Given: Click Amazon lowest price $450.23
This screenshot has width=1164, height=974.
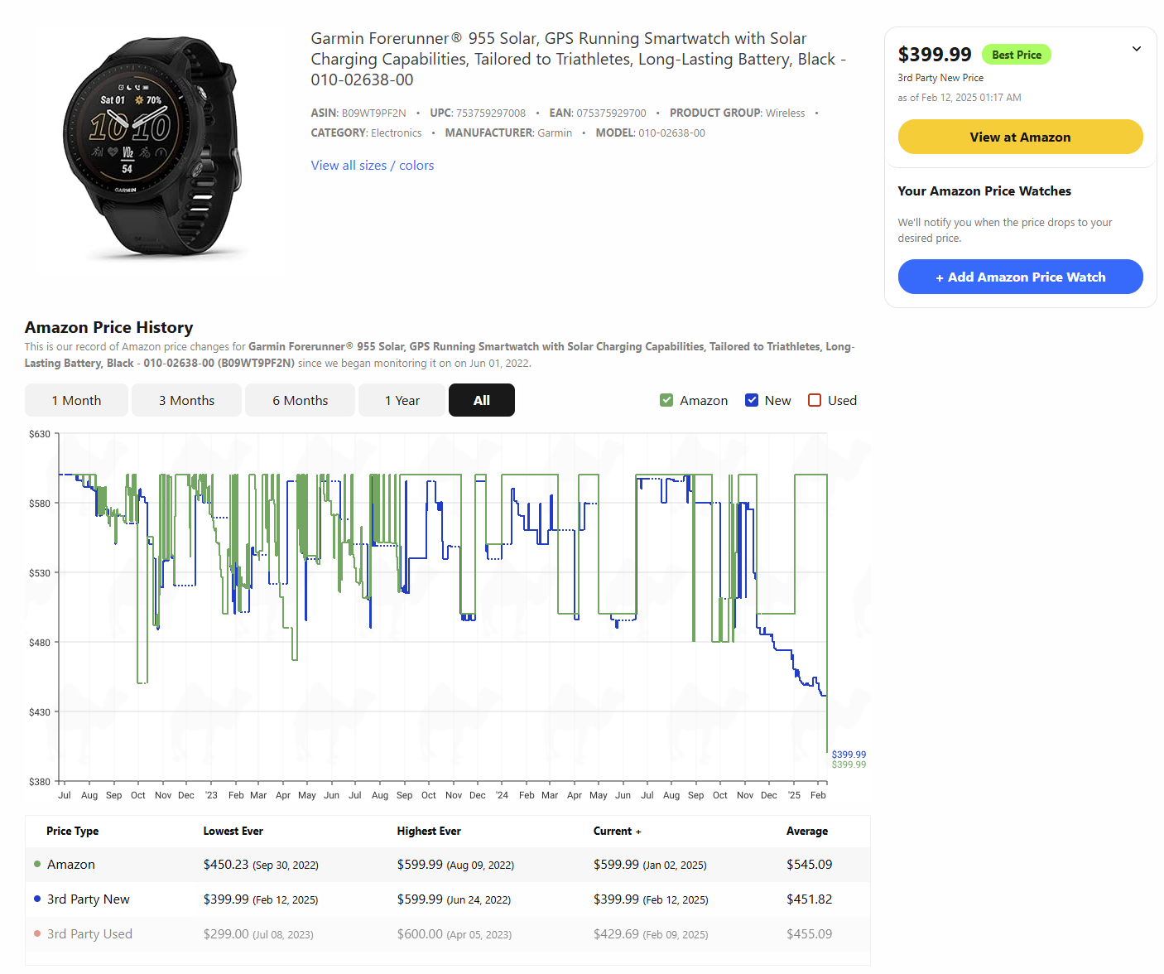Looking at the screenshot, I should [x=226, y=864].
